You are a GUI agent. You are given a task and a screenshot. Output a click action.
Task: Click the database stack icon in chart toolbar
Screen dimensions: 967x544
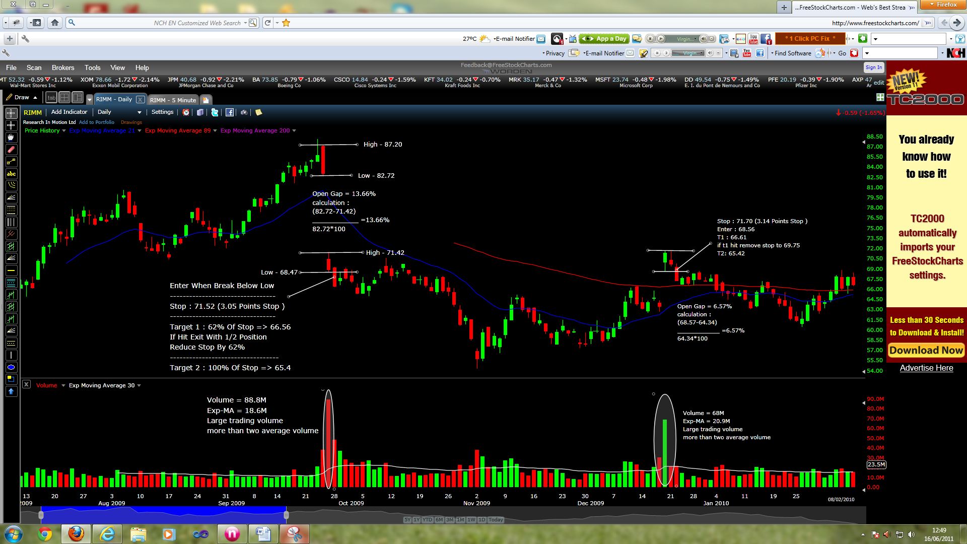[x=200, y=112]
